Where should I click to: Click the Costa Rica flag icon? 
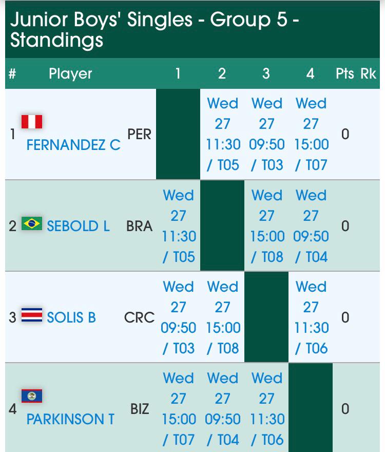click(32, 315)
